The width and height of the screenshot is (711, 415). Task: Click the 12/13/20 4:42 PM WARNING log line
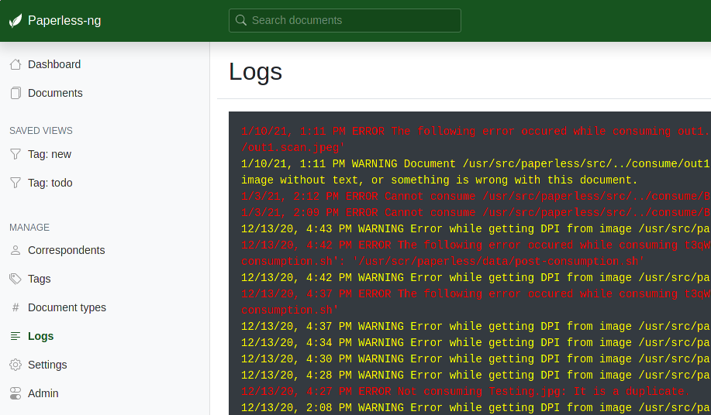tap(475, 278)
